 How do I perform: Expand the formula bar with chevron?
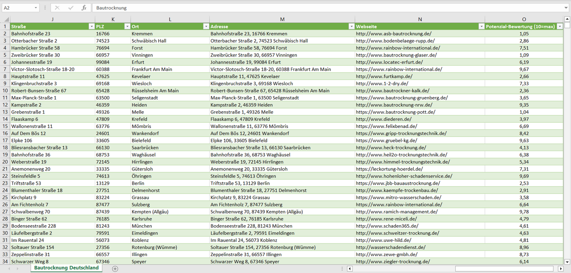[x=567, y=8]
